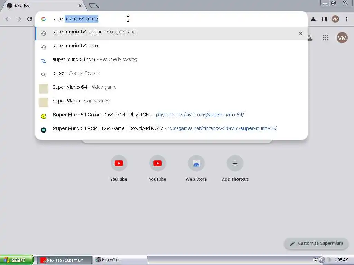Click the Add shortcut plus button

[x=235, y=163]
